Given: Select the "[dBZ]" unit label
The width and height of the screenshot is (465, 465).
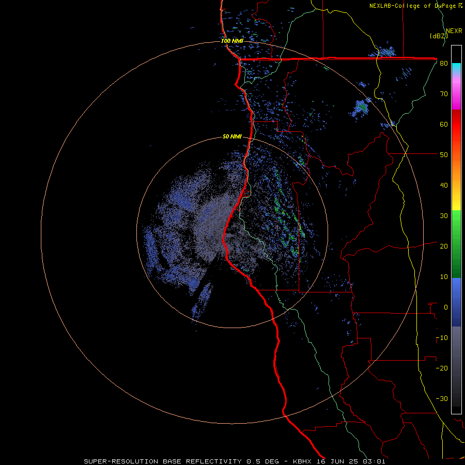Looking at the screenshot, I should 439,36.
